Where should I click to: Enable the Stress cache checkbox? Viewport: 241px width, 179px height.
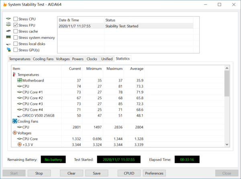coord(16,31)
